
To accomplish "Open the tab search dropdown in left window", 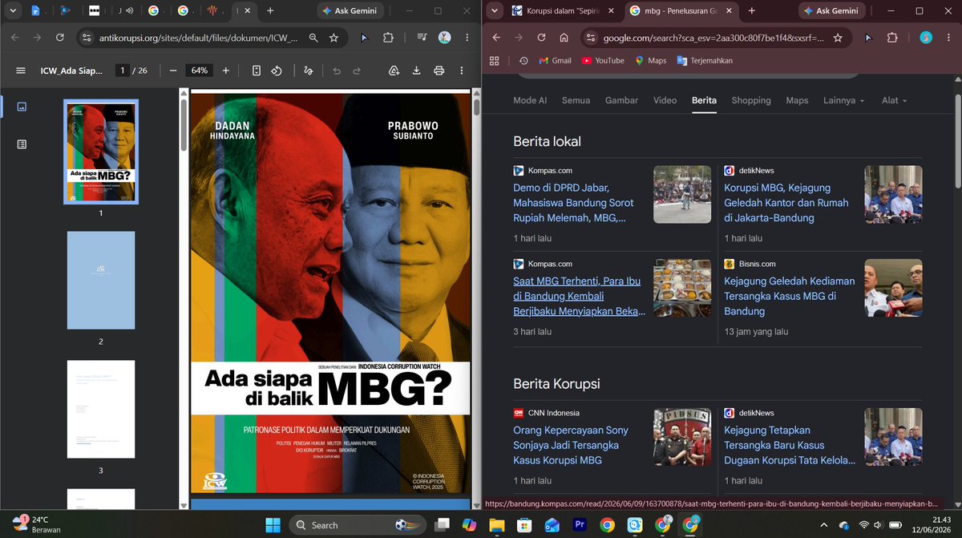I will click(x=13, y=11).
